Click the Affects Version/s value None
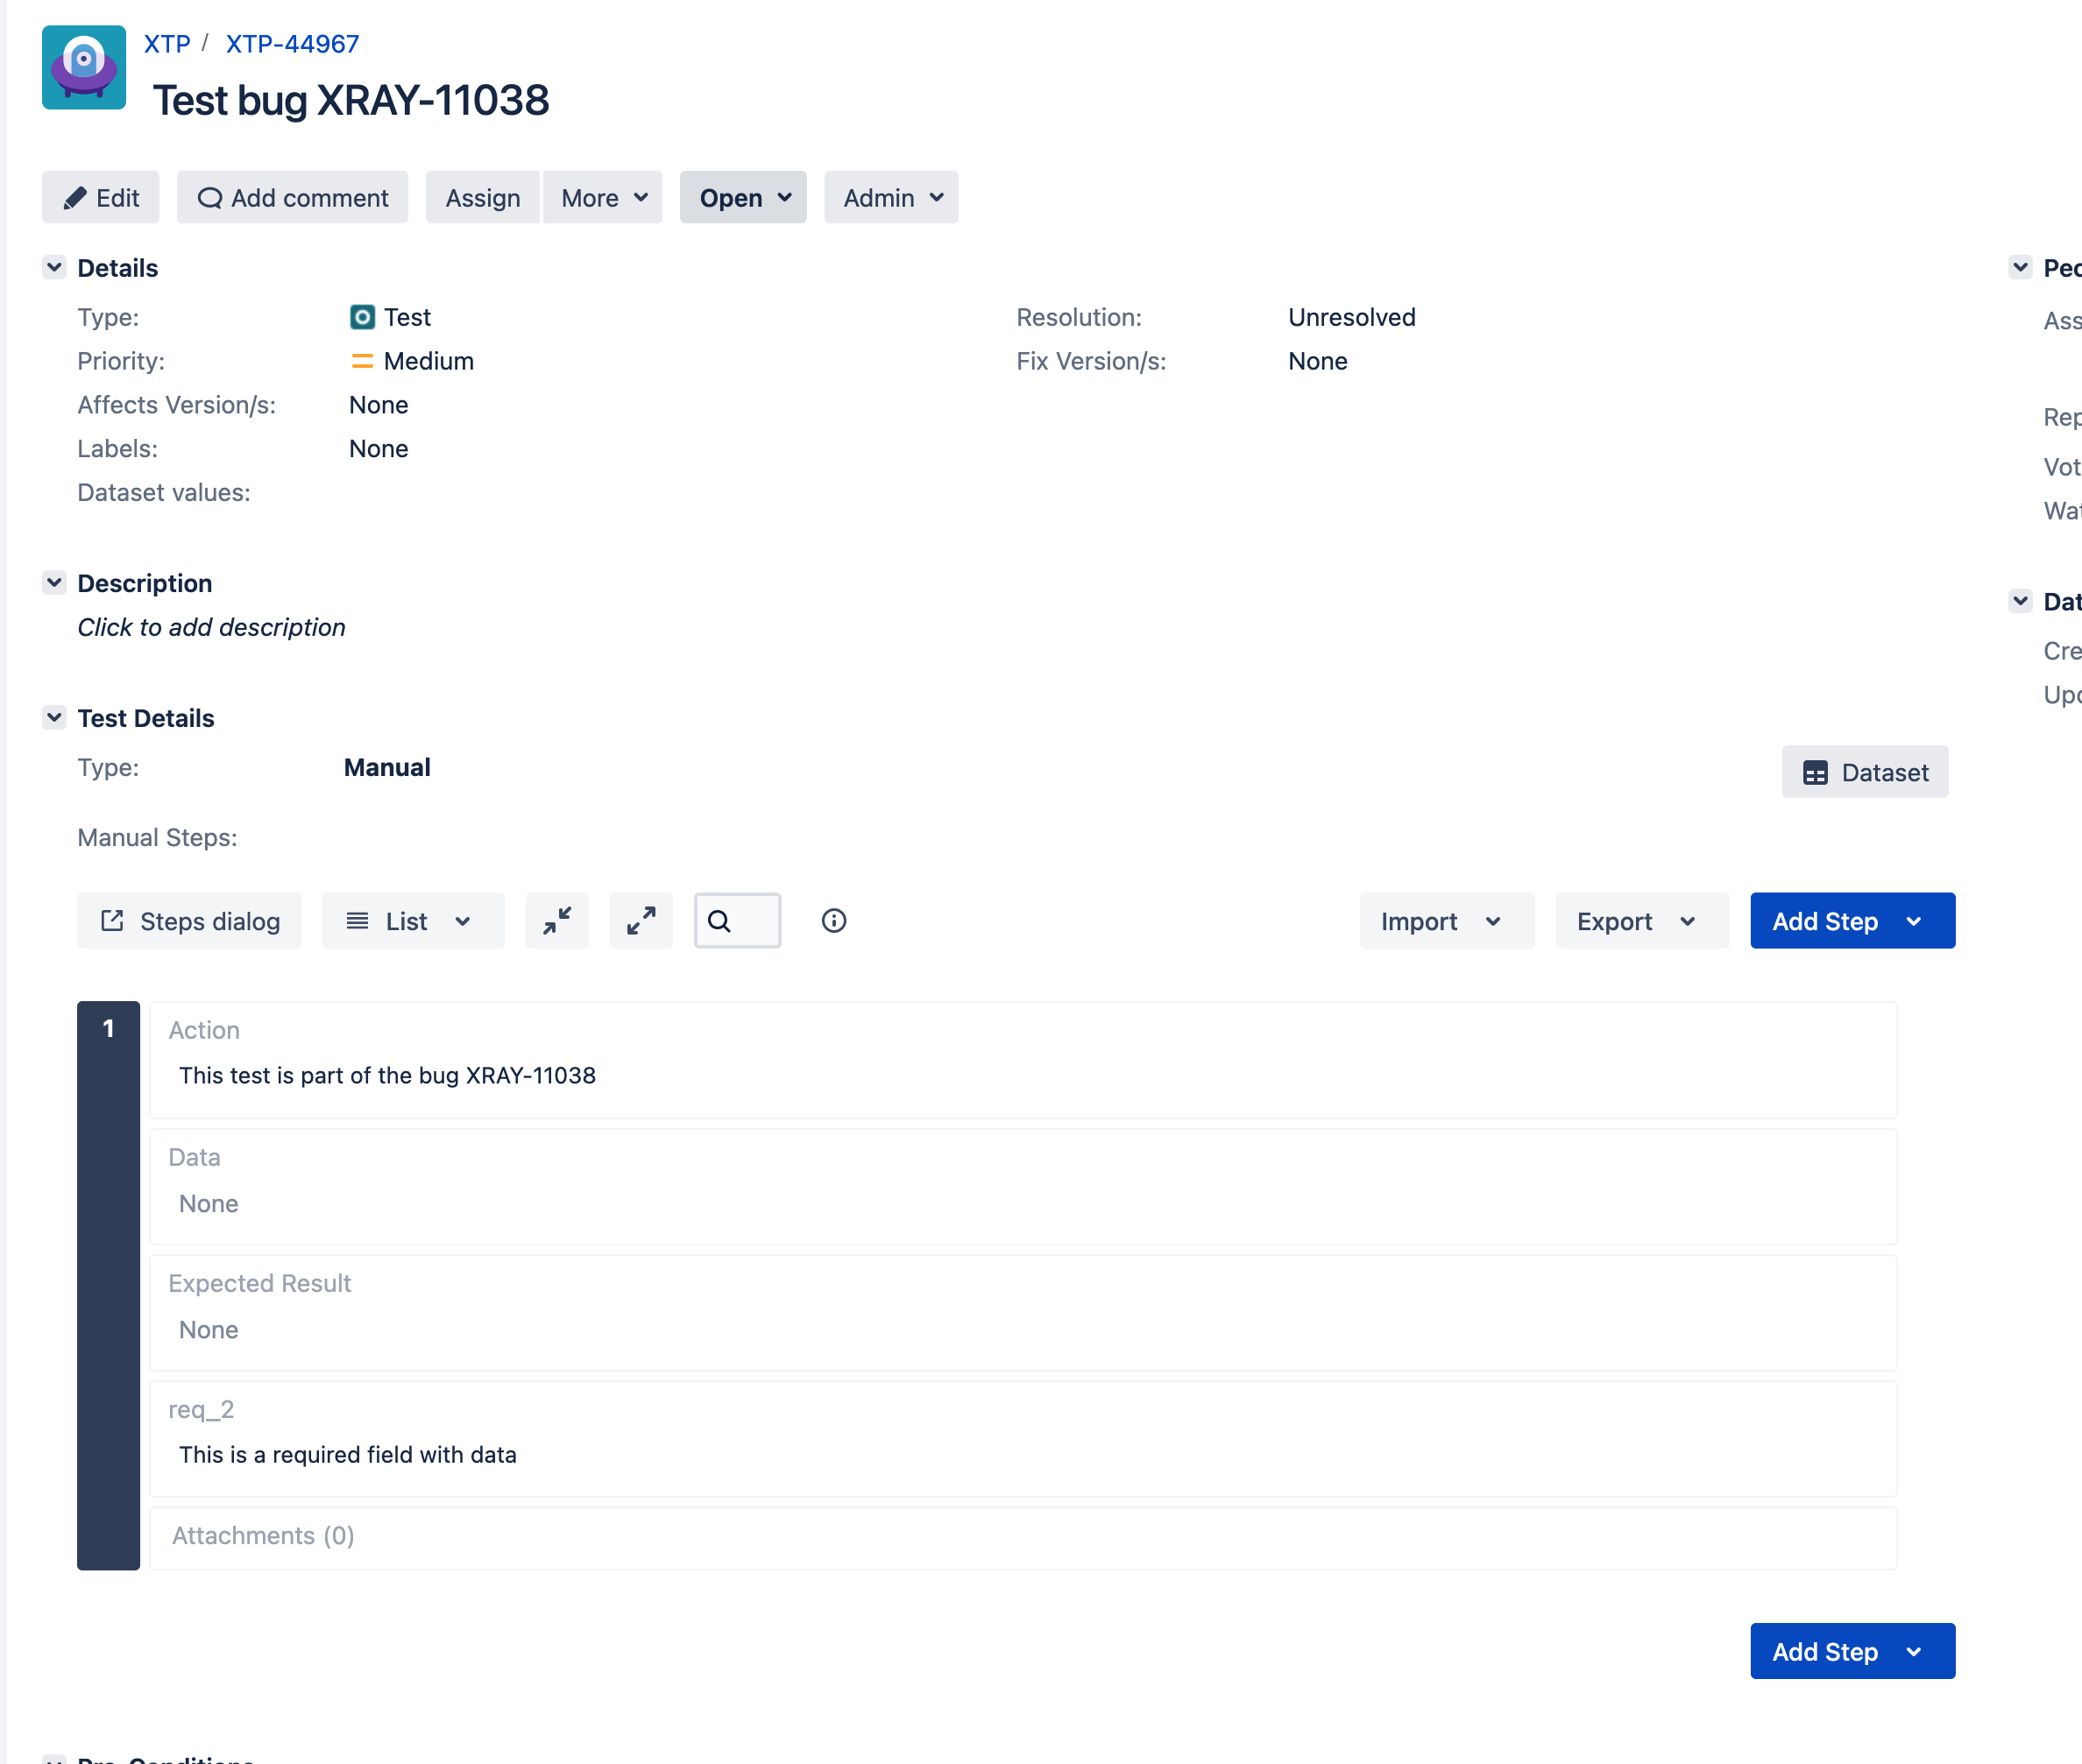The height and width of the screenshot is (1764, 2082). [x=379, y=404]
